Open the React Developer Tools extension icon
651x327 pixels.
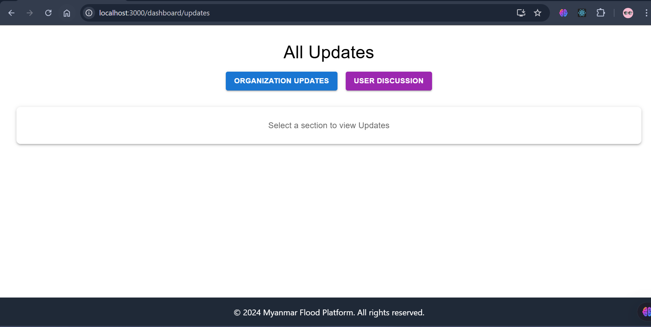[582, 13]
